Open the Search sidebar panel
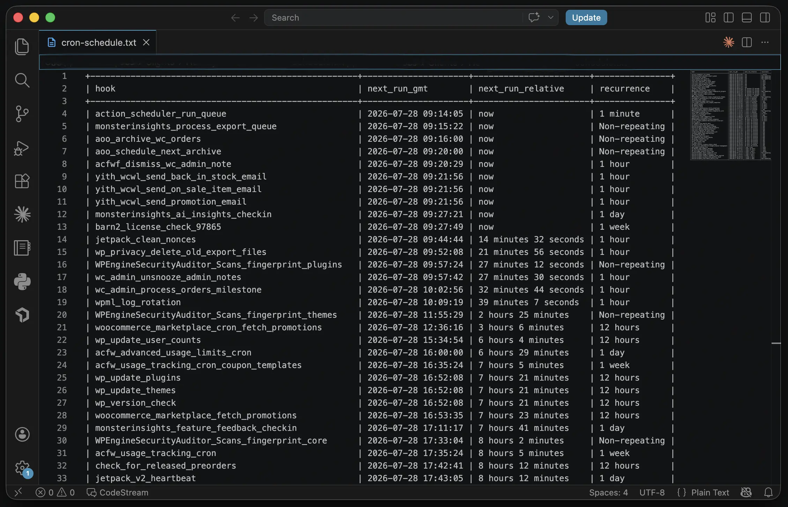 (22, 80)
